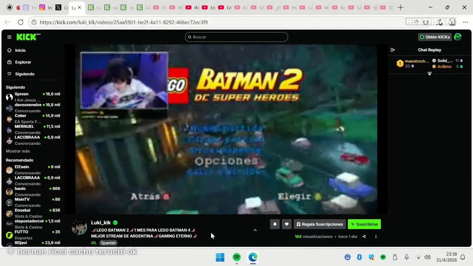Open ElZeein's recommended channel
The height and width of the screenshot is (266, 473).
coord(33,170)
